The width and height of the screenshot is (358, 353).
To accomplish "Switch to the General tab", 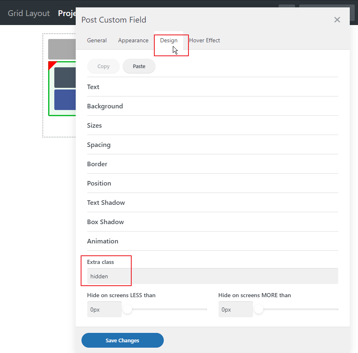I will [97, 40].
